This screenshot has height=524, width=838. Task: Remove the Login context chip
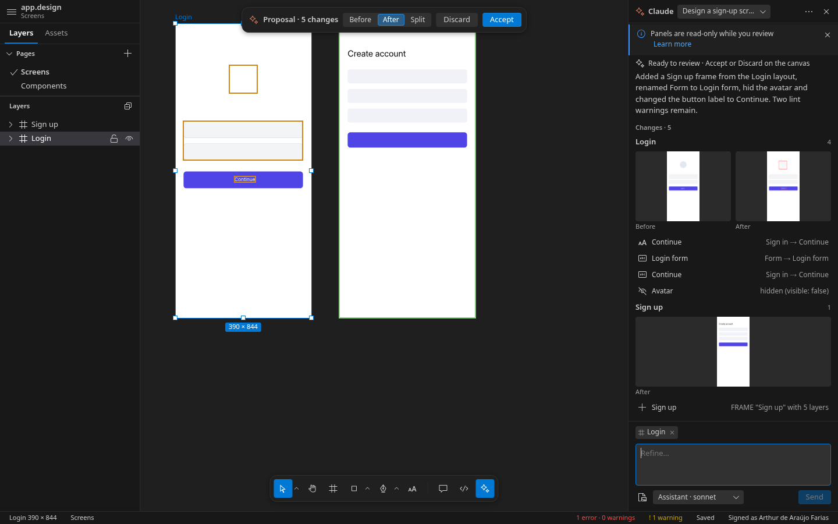672,432
